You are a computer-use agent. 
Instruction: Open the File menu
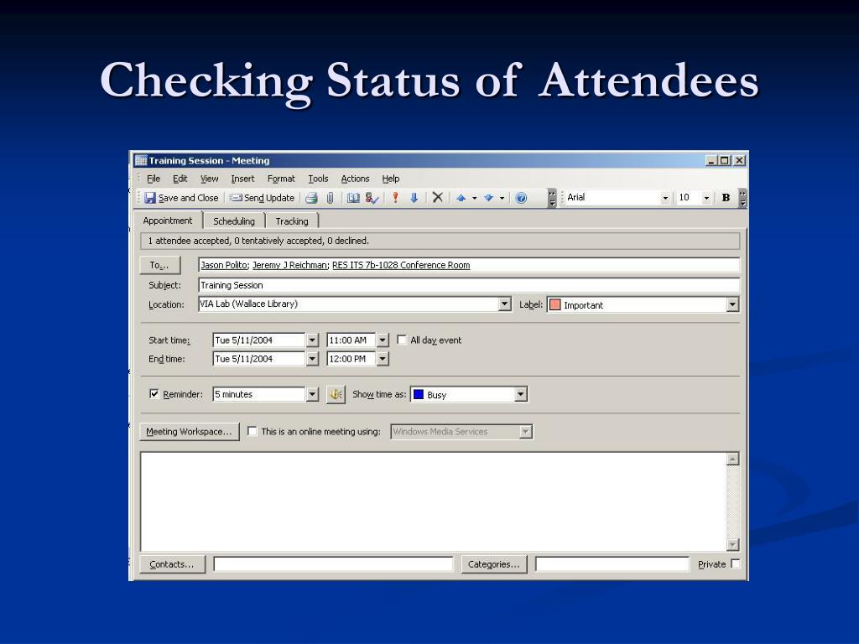[154, 179]
